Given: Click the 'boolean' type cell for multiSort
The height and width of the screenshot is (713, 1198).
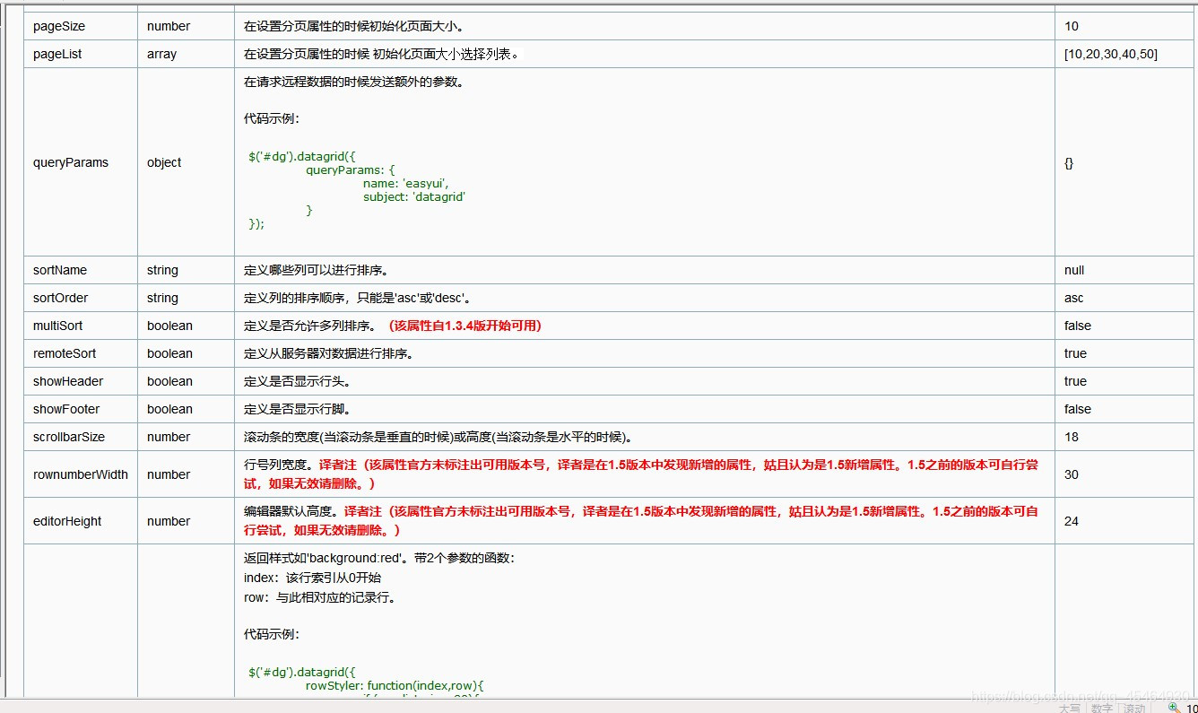Looking at the screenshot, I should pos(186,326).
